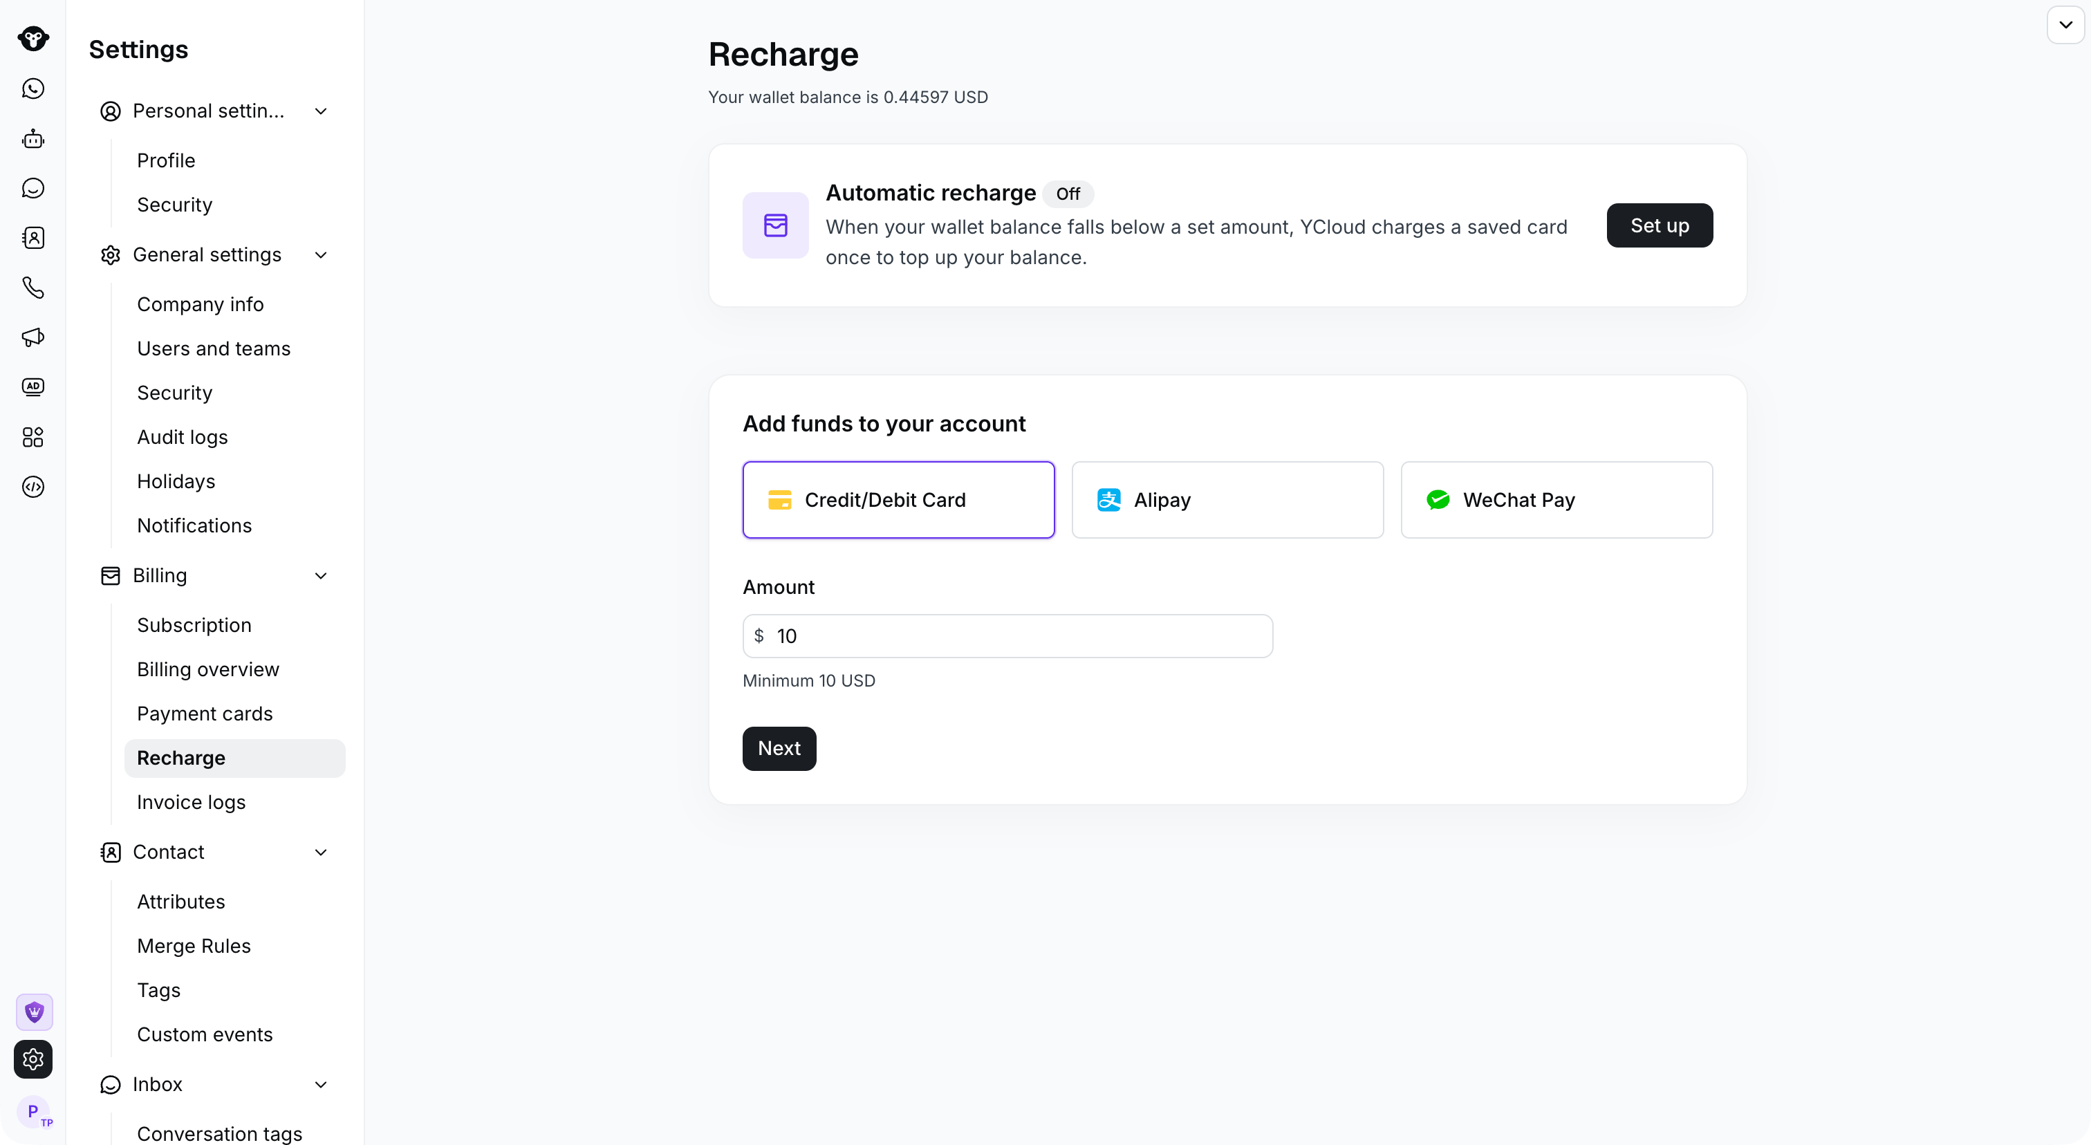The height and width of the screenshot is (1145, 2091).
Task: Open the top-right dropdown chevron
Action: click(2065, 25)
